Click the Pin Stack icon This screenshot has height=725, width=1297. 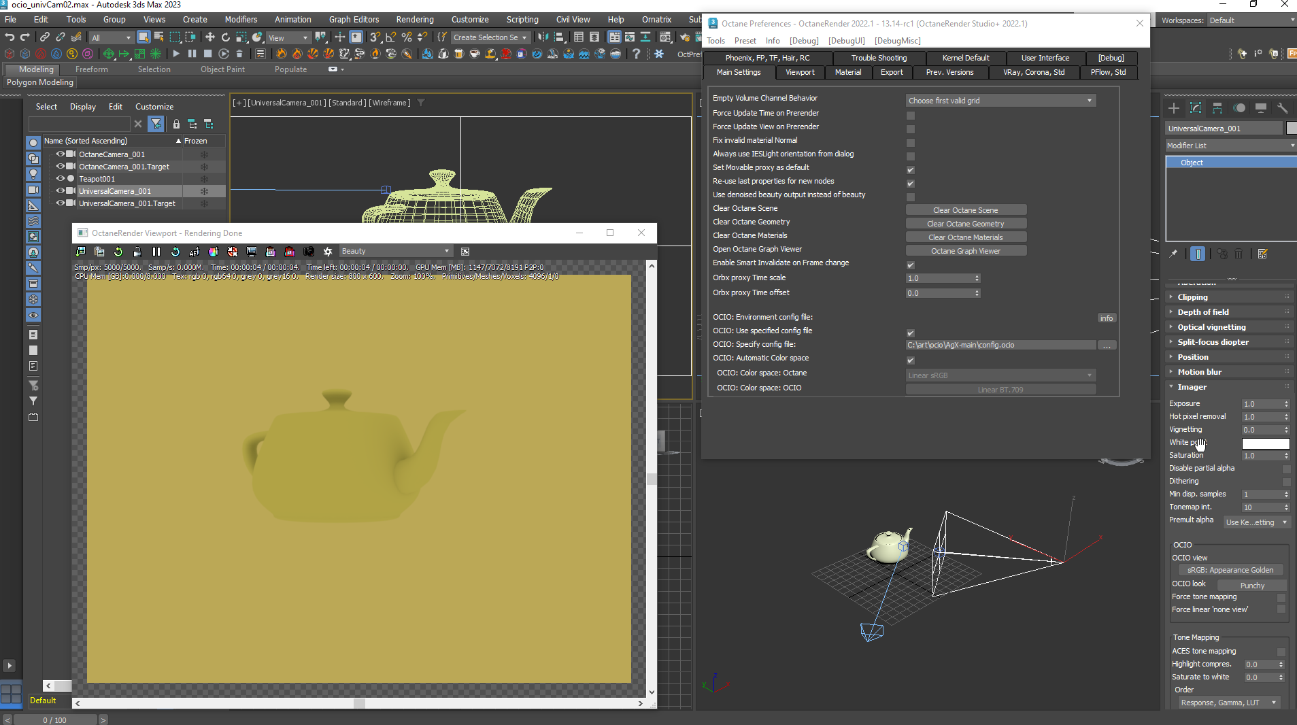1173,254
